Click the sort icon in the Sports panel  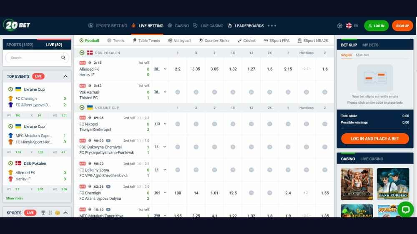pos(50,213)
